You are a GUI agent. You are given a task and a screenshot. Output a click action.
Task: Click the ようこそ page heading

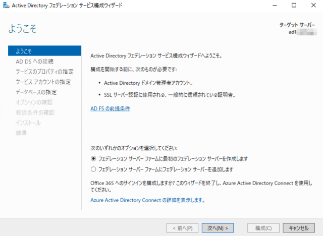(x=22, y=29)
